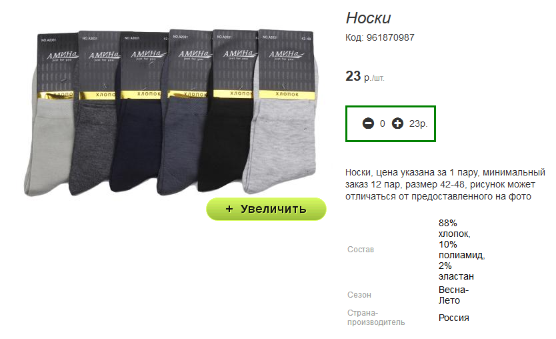The image size is (556, 339).
Task: Click the minus icon to decrease quantity
Action: (x=368, y=123)
